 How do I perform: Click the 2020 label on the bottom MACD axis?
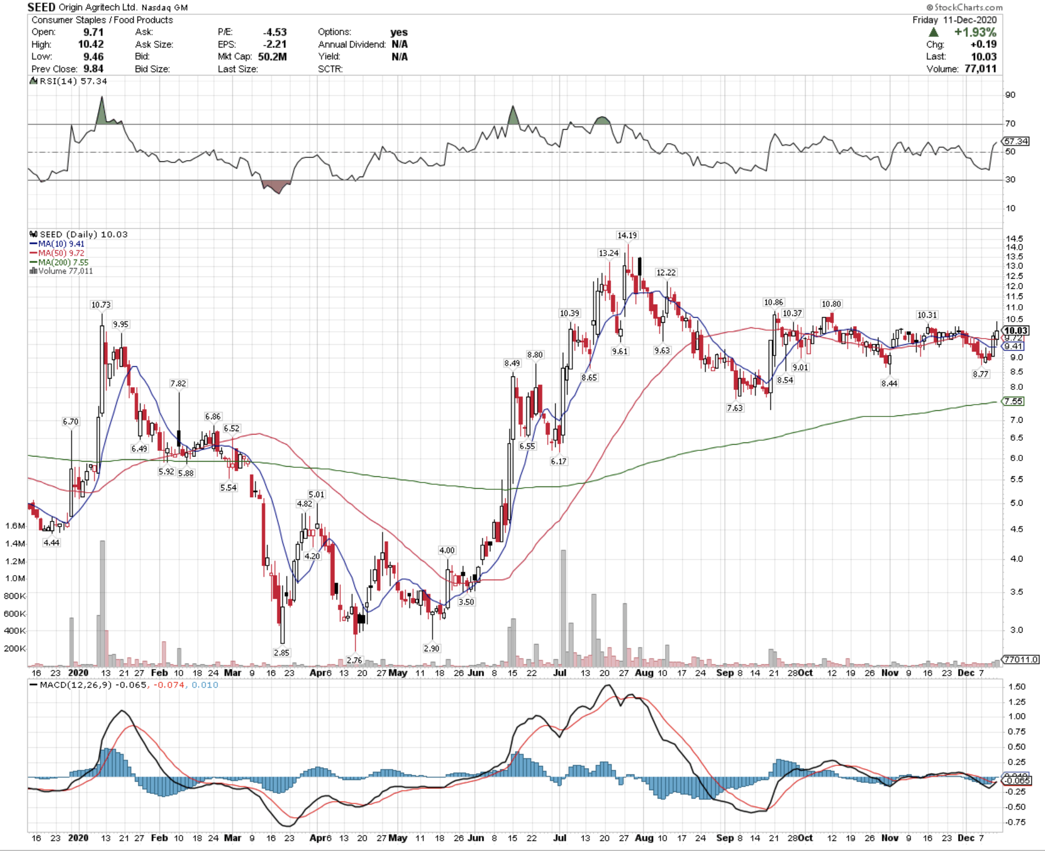[78, 838]
